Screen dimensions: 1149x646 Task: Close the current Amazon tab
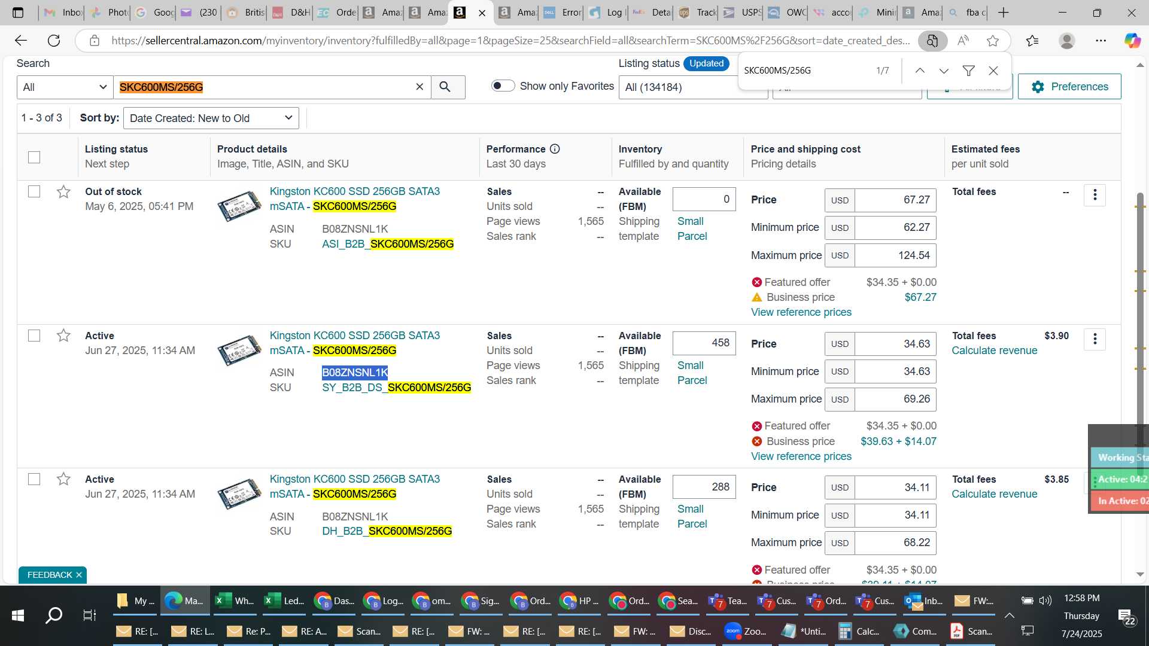point(482,13)
